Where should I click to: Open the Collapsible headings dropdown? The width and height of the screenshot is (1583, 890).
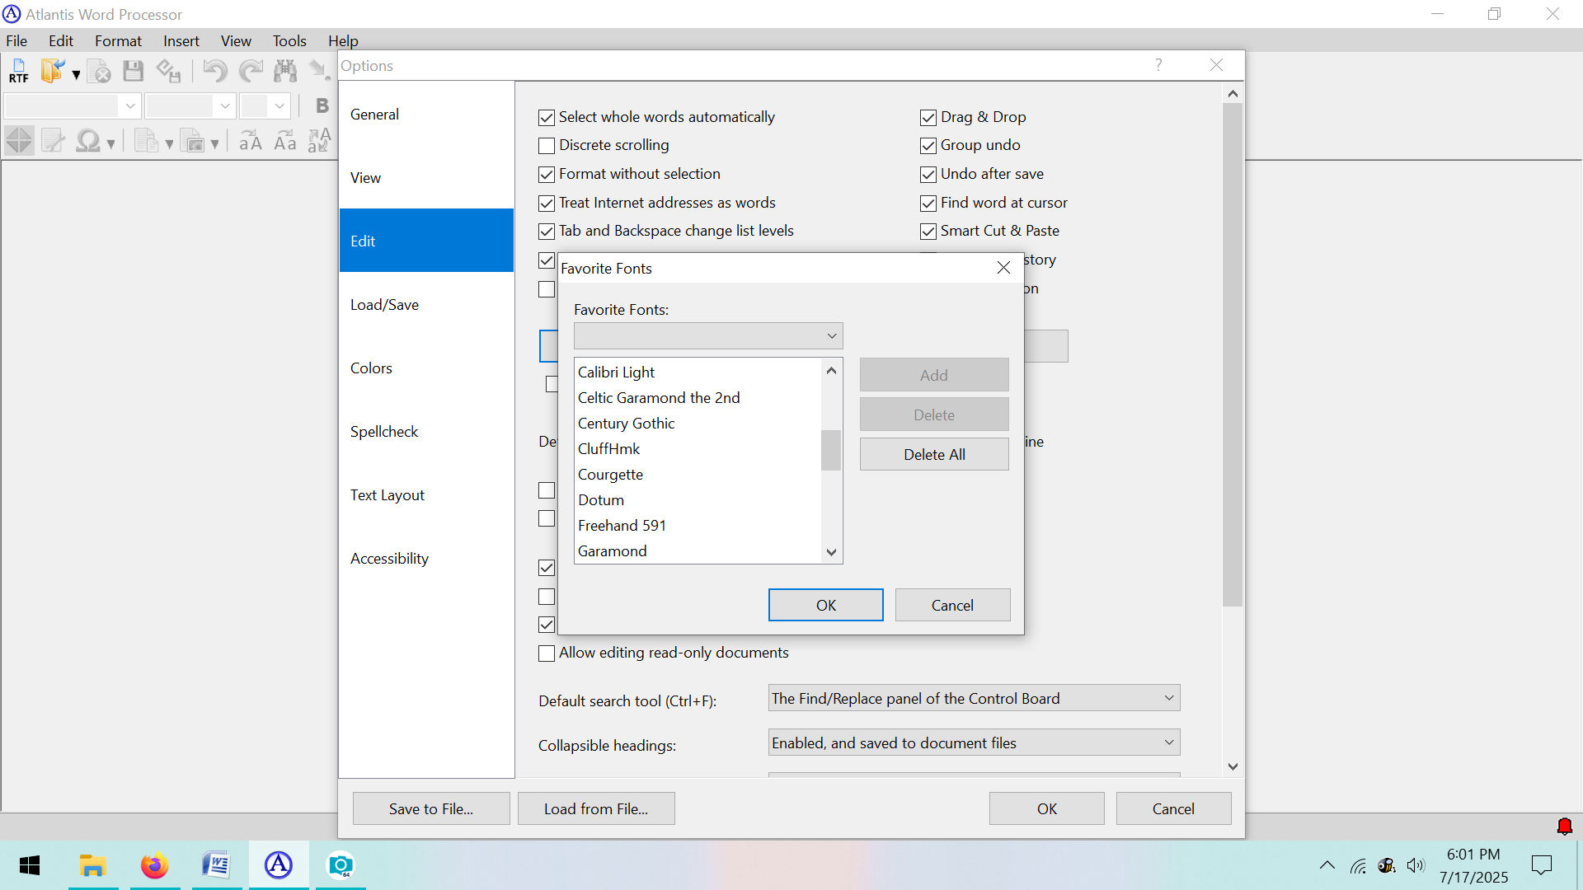pos(974,742)
